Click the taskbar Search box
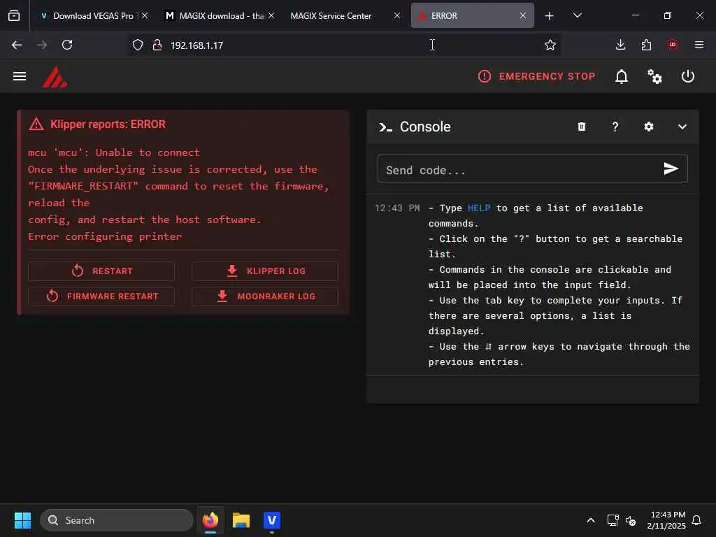Image resolution: width=716 pixels, height=537 pixels. (117, 520)
